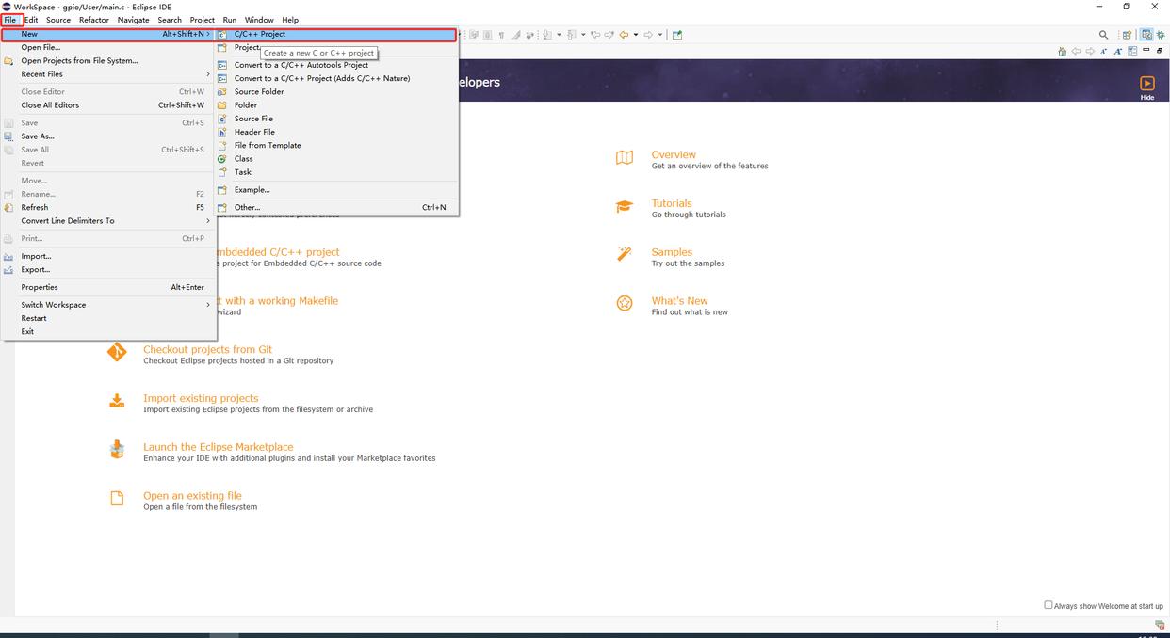Select File from Template entry

336,146
